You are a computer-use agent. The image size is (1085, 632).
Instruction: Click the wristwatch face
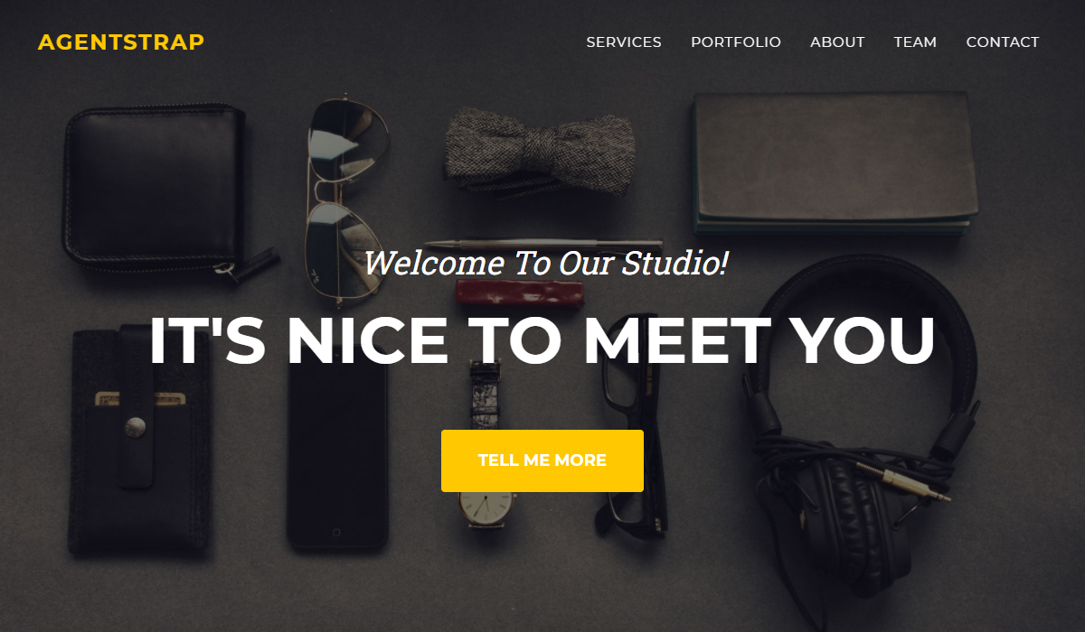tap(486, 506)
